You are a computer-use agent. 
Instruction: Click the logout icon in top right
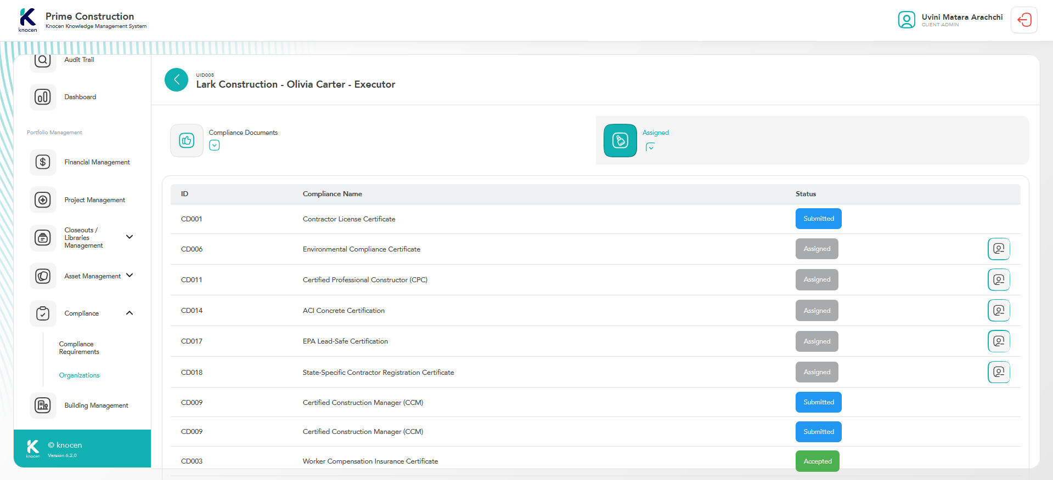[1024, 20]
